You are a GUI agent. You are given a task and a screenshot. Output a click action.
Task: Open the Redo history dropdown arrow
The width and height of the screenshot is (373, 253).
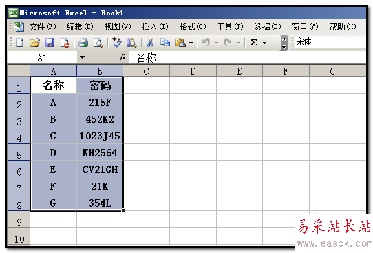tap(239, 43)
